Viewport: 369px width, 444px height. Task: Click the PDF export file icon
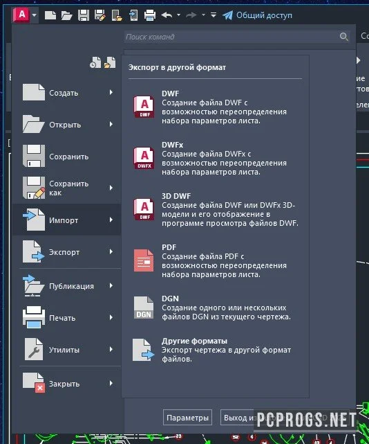144,260
